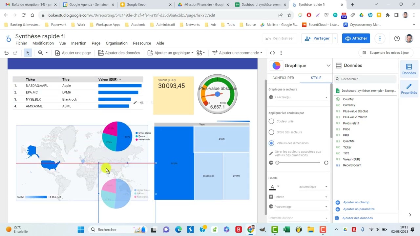
Task: Open the Aide menu
Action: click(160, 43)
